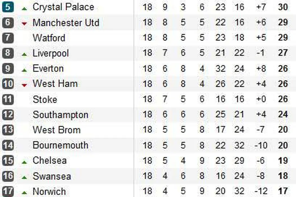The image size is (296, 197).
Task: Click the green up arrow beside Liverpool
Action: click(x=25, y=55)
